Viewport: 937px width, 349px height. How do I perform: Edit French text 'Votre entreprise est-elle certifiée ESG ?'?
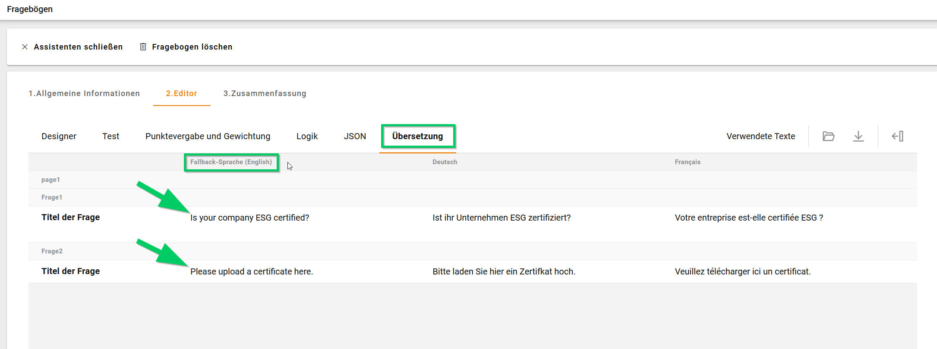pyautogui.click(x=748, y=218)
